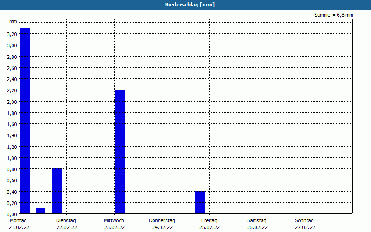Select the 2,2 mm Mittwoch bar
The height and width of the screenshot is (232, 371).
[120, 152]
